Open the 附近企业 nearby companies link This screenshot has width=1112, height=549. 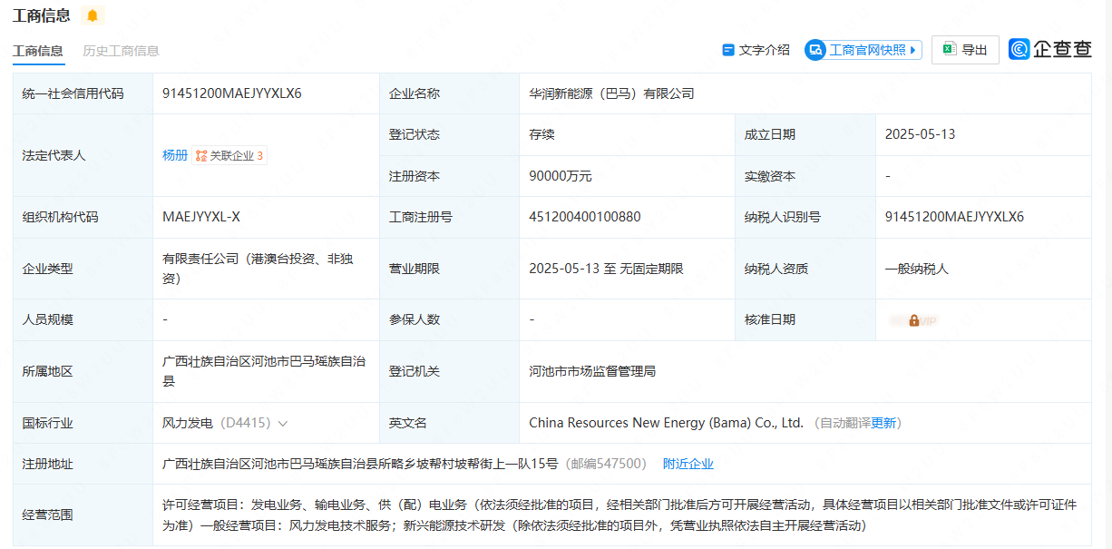[x=688, y=464]
